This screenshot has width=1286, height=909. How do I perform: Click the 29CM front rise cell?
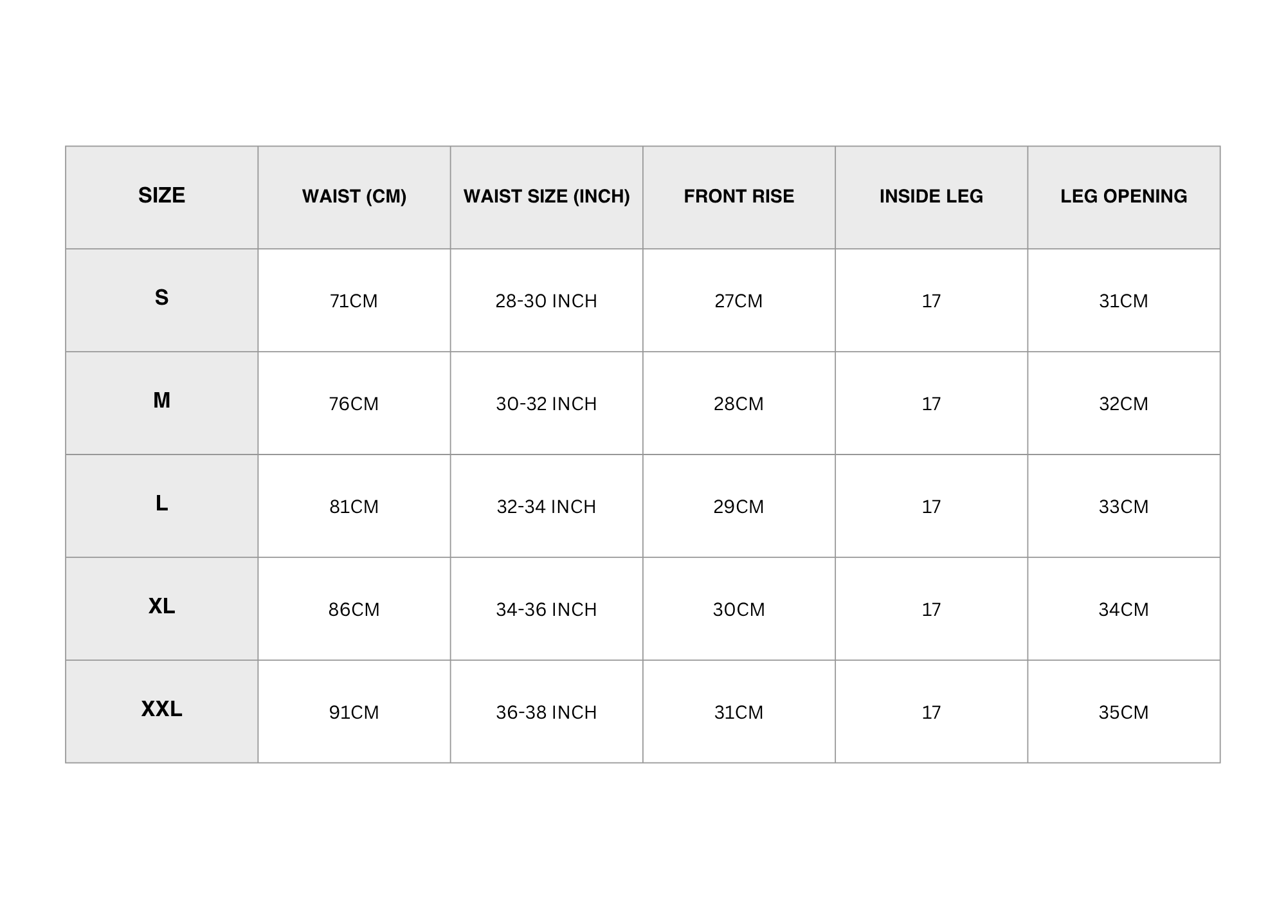pyautogui.click(x=739, y=507)
